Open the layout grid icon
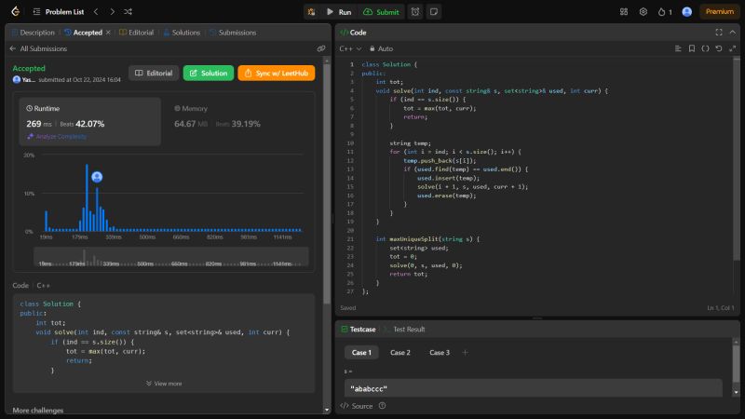This screenshot has height=419, width=745. [x=624, y=12]
